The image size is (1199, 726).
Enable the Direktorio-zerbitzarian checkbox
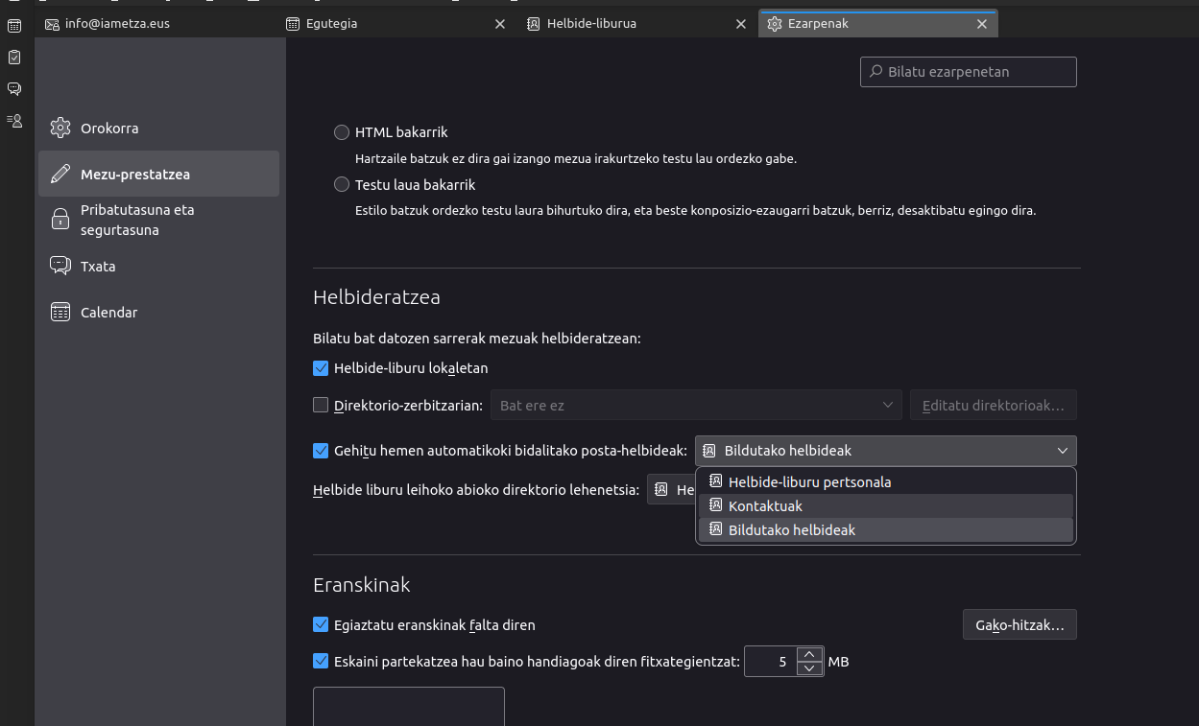click(321, 405)
